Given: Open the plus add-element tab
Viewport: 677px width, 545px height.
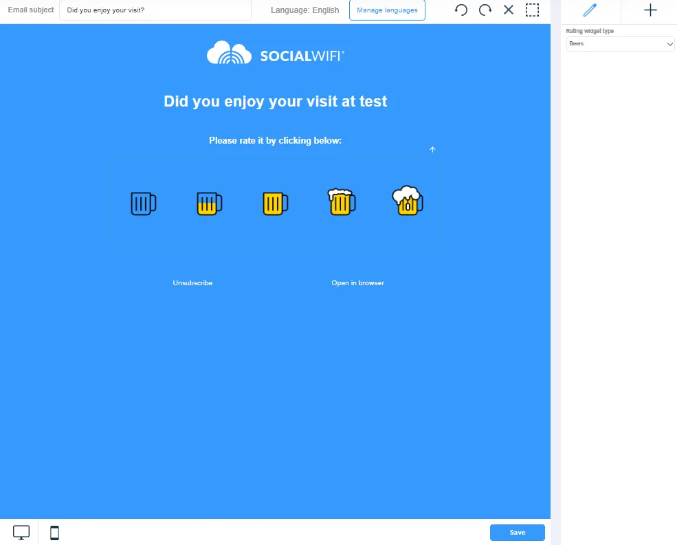Looking at the screenshot, I should (650, 10).
